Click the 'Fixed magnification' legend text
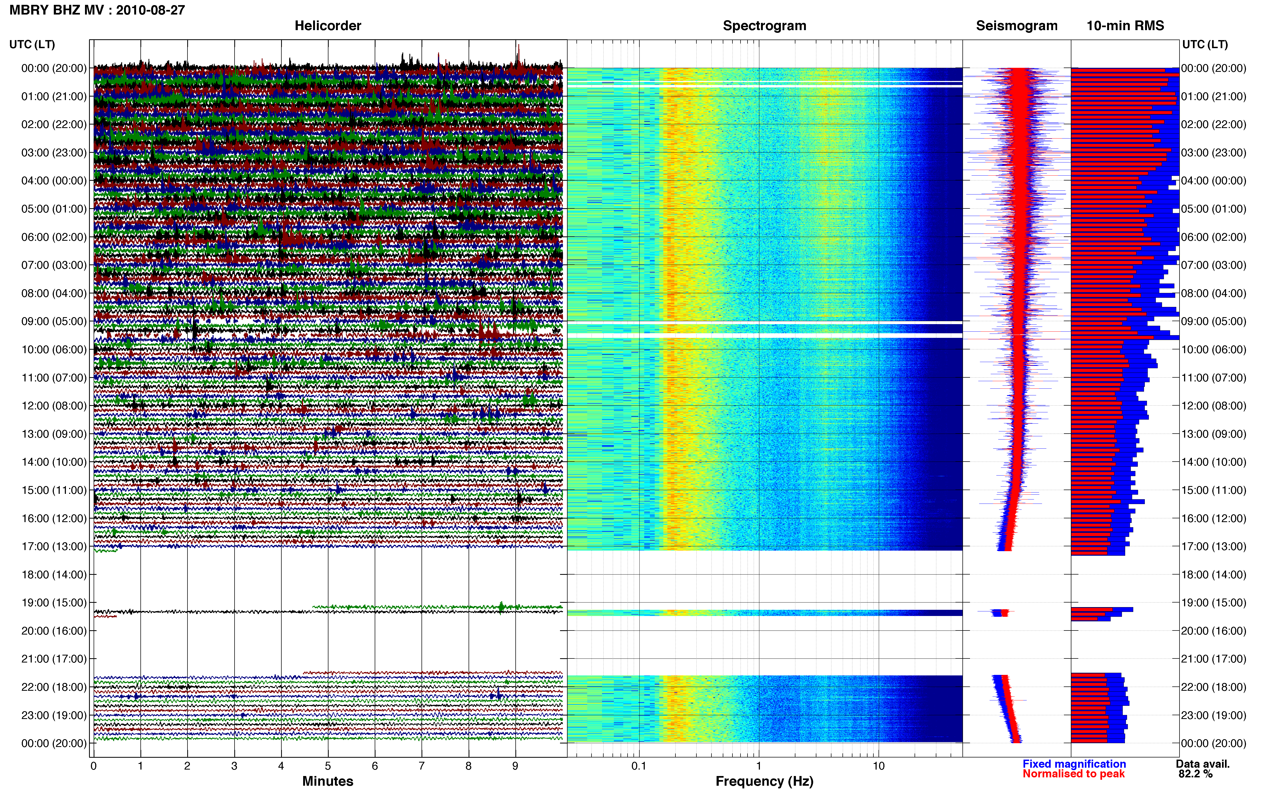1275x797 pixels. click(x=1074, y=764)
